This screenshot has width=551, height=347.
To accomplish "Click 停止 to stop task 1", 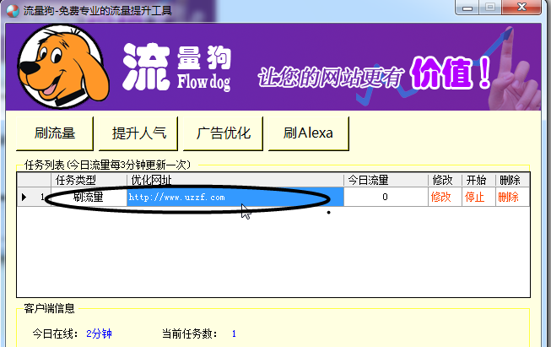I will coord(474,197).
